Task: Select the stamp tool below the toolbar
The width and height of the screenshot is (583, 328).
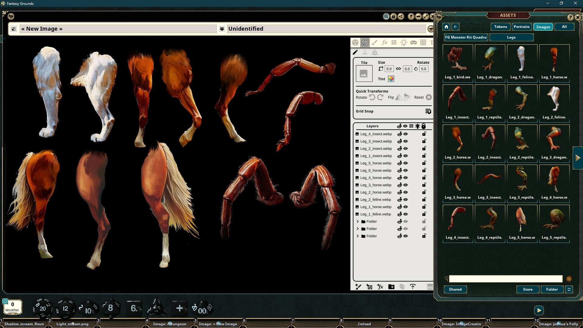Action: click(x=365, y=52)
